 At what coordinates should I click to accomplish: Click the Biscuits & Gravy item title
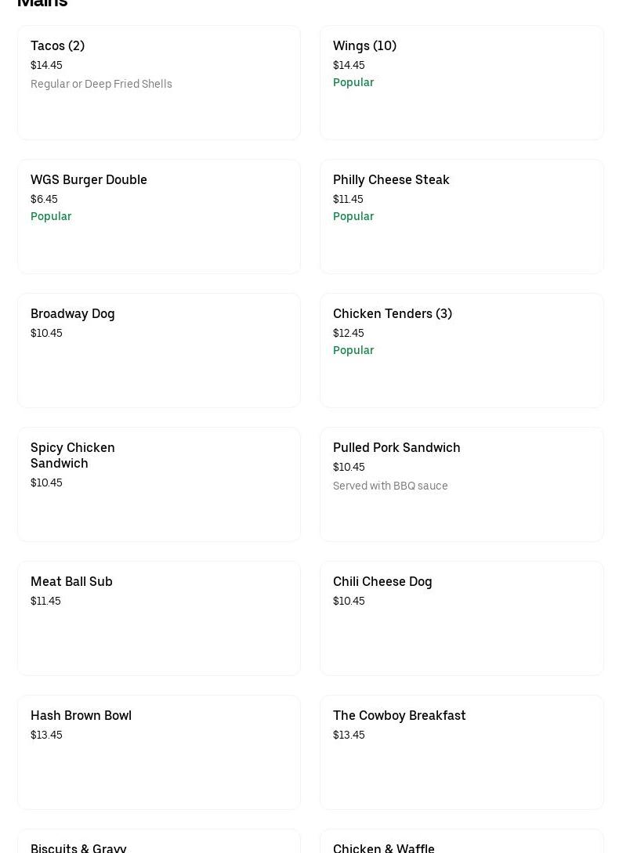coord(78,848)
